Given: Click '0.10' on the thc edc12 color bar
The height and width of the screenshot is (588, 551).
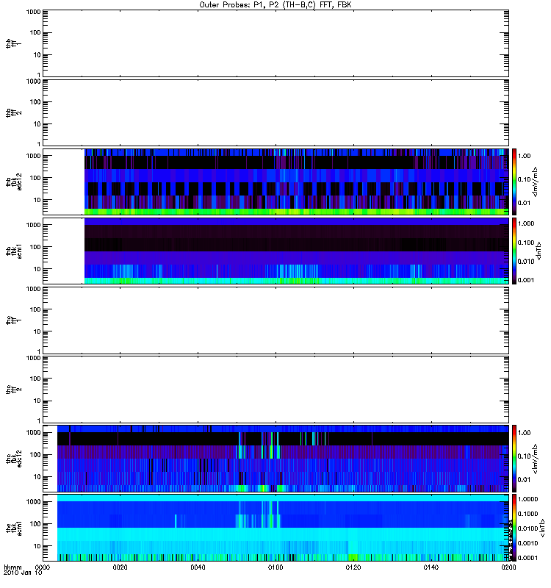Looking at the screenshot, I should [524, 456].
